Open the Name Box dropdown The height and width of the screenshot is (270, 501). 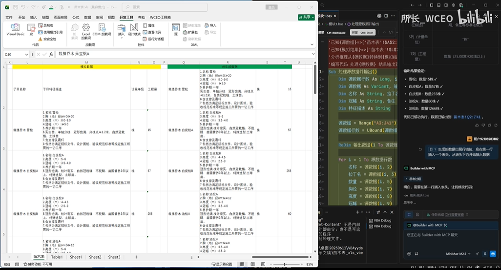tap(26, 54)
